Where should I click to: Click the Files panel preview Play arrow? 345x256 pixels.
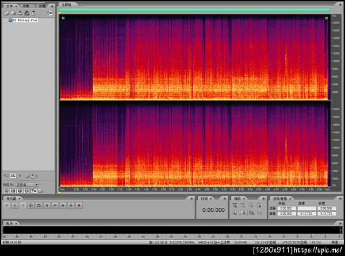click(x=20, y=176)
